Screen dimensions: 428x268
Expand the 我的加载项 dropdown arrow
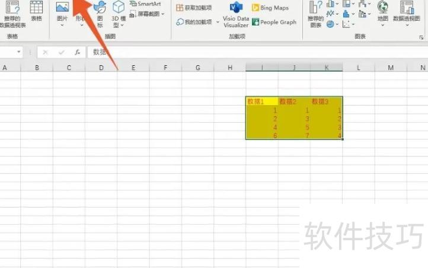click(x=218, y=22)
